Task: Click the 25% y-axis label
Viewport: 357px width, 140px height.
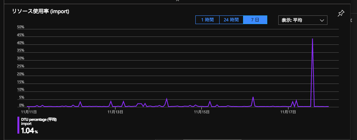Action: [x=21, y=66]
